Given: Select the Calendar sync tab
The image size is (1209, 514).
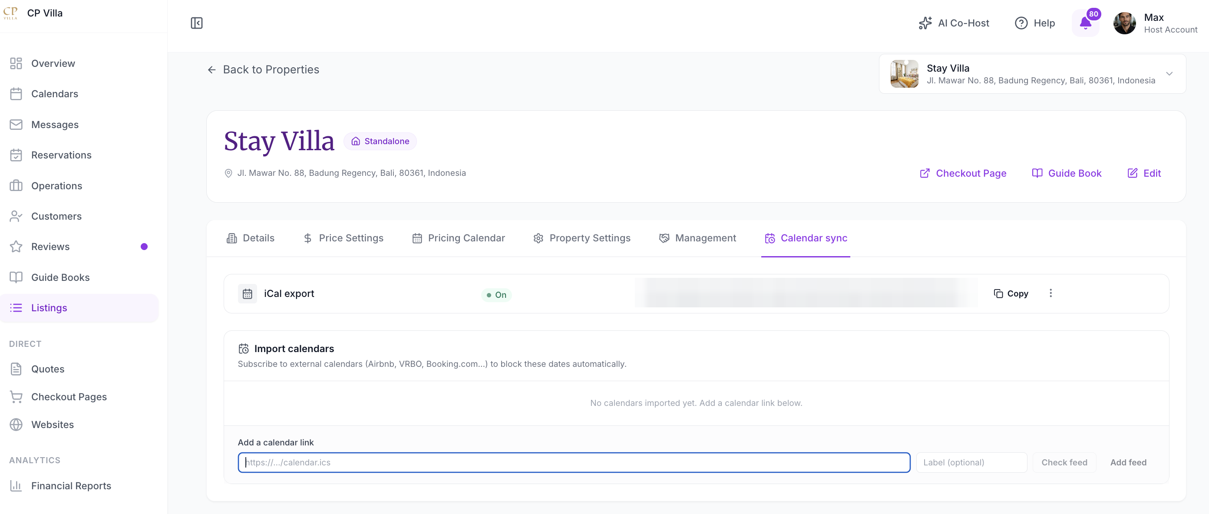Looking at the screenshot, I should (806, 238).
